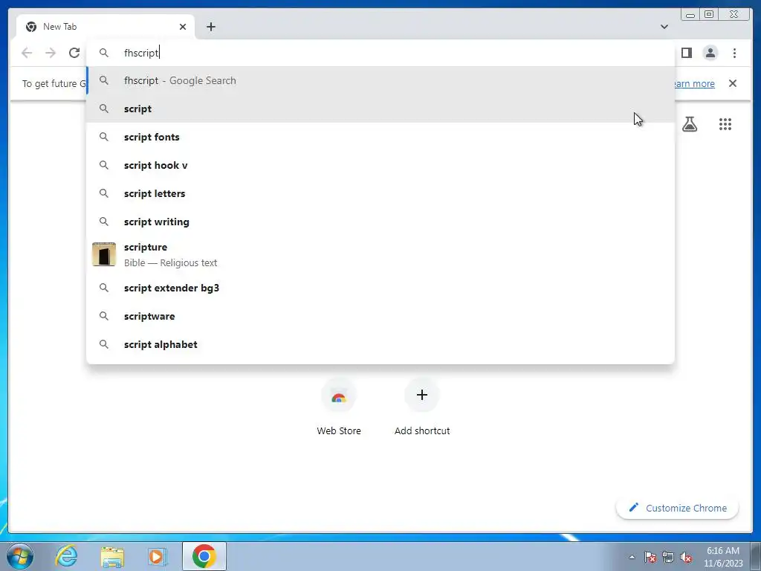
Task: Choose the 'script writing' suggestion
Action: tap(380, 222)
